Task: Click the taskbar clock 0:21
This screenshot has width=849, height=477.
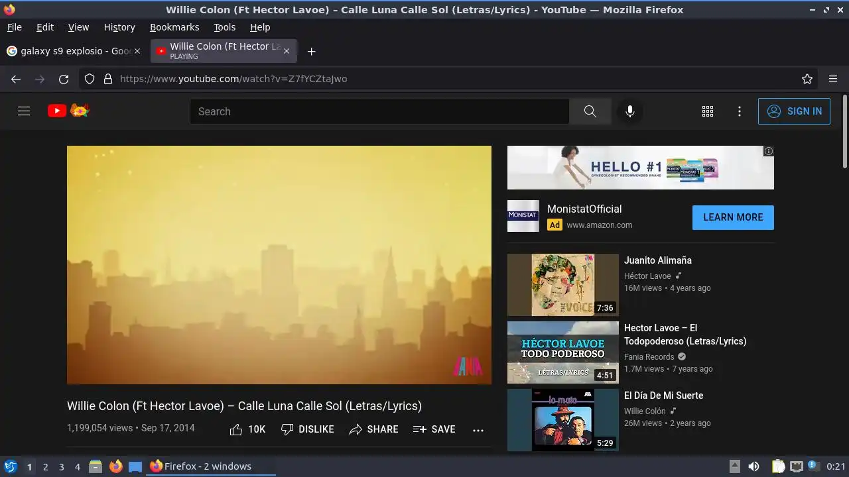Action: click(x=836, y=466)
